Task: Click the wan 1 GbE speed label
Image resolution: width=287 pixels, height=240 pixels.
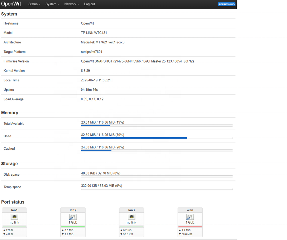Action: click(x=190, y=222)
